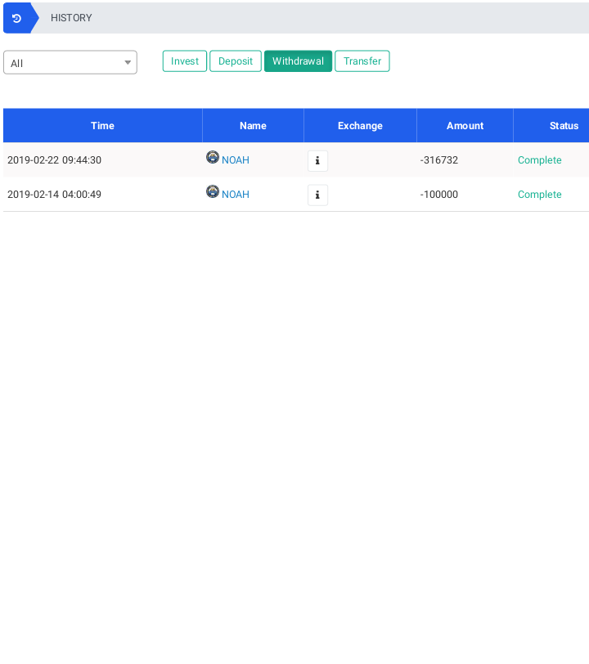Click the -316732 amount cell

439,160
